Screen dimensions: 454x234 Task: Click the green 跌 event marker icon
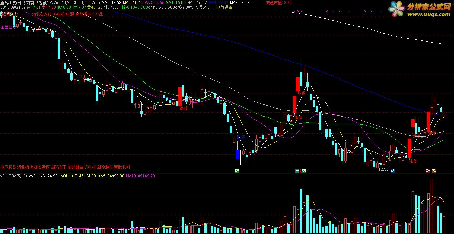(237, 171)
